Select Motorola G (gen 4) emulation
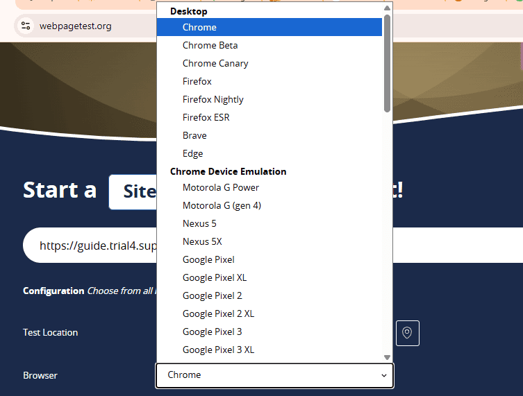Screen dimensions: 523x396 point(269,205)
